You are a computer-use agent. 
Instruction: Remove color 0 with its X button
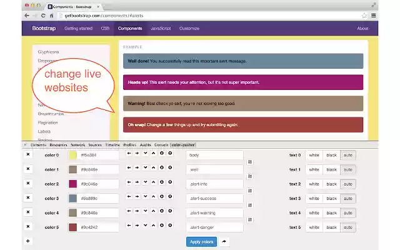(x=28, y=154)
